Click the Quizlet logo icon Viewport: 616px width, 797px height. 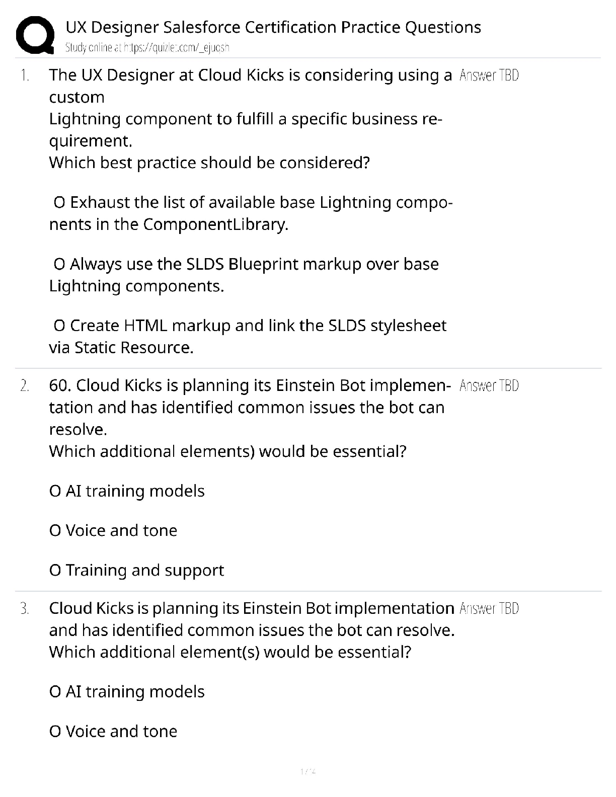coord(35,35)
